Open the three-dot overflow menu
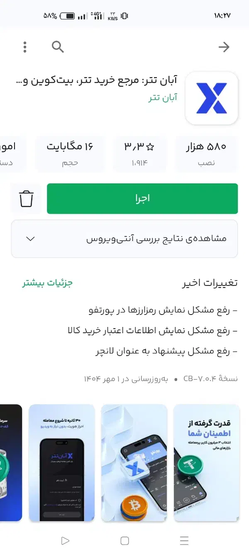Image resolution: width=249 pixels, height=556 pixels. point(25,47)
